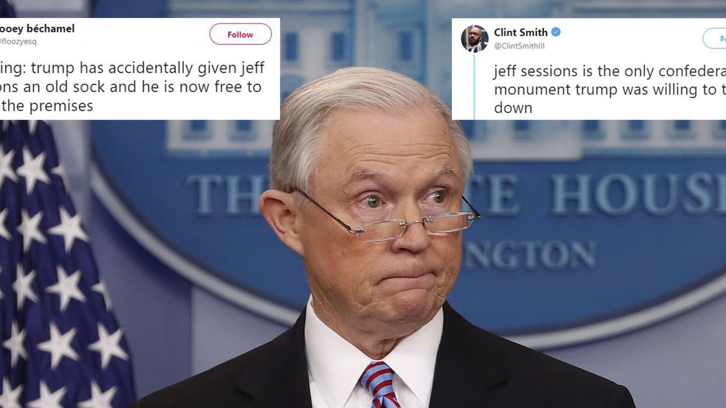Image resolution: width=726 pixels, height=408 pixels.
Task: Open the Clint Smith display name link
Action: point(520,32)
